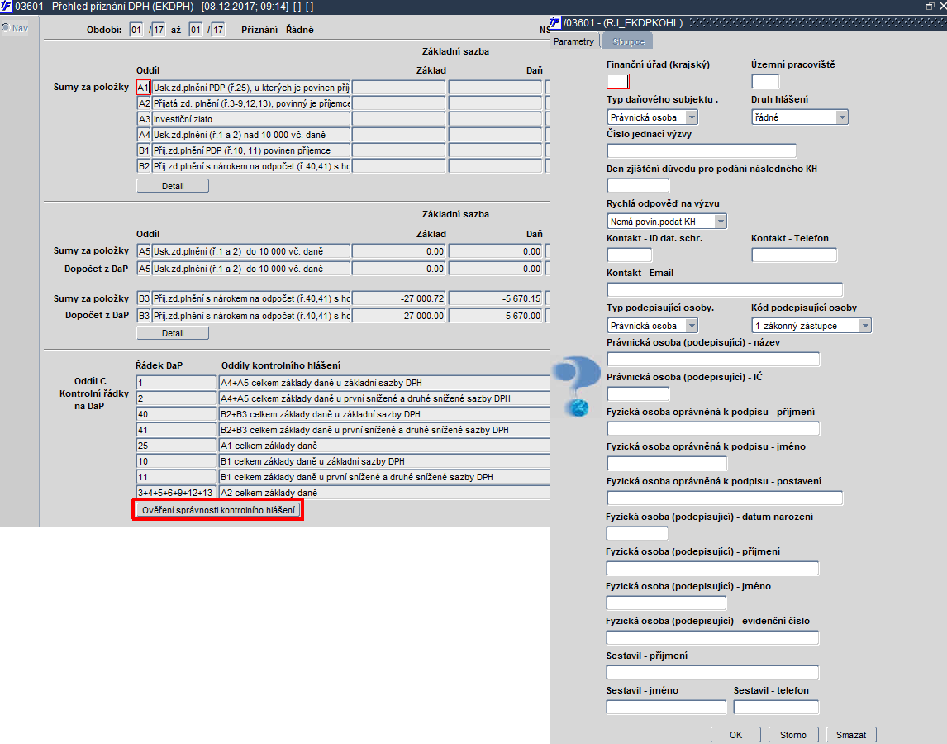Expand the Typ daňového subjektu dropdown
Image resolution: width=947 pixels, height=744 pixels.
[692, 117]
